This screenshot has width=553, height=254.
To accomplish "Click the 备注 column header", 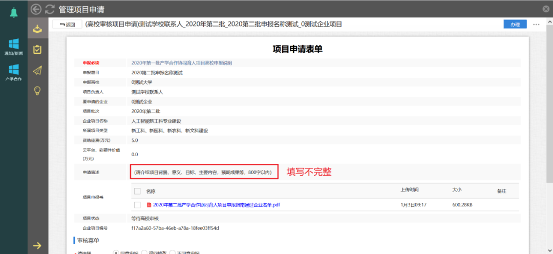I will pyautogui.click(x=501, y=191).
